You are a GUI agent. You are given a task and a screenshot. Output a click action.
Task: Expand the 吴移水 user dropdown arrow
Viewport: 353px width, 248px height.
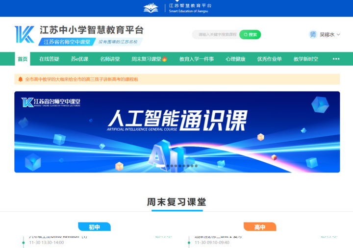point(338,35)
